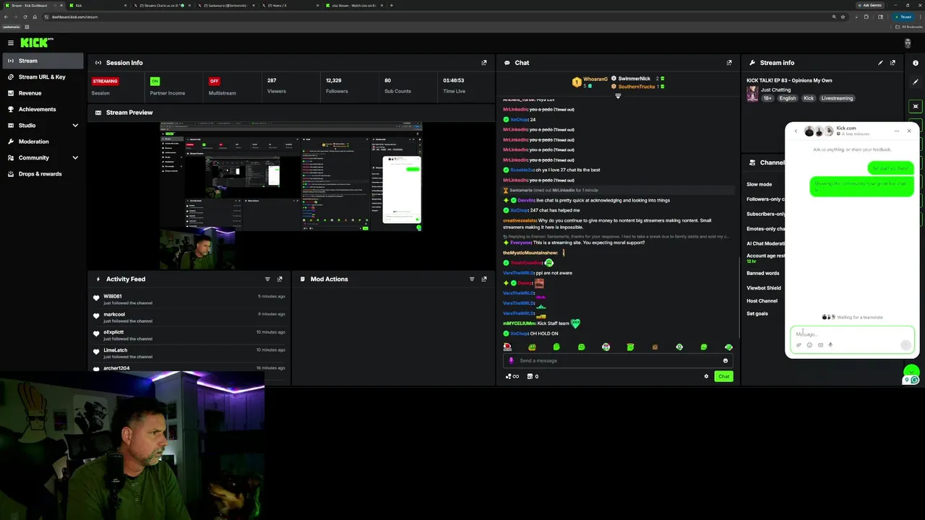925x520 pixels.
Task: Pop out the Activity Feed panel
Action: [x=280, y=279]
